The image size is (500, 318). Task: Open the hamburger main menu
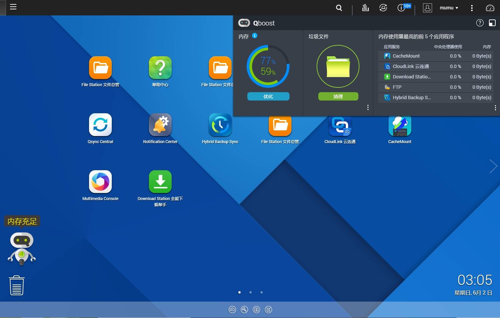(x=13, y=7)
